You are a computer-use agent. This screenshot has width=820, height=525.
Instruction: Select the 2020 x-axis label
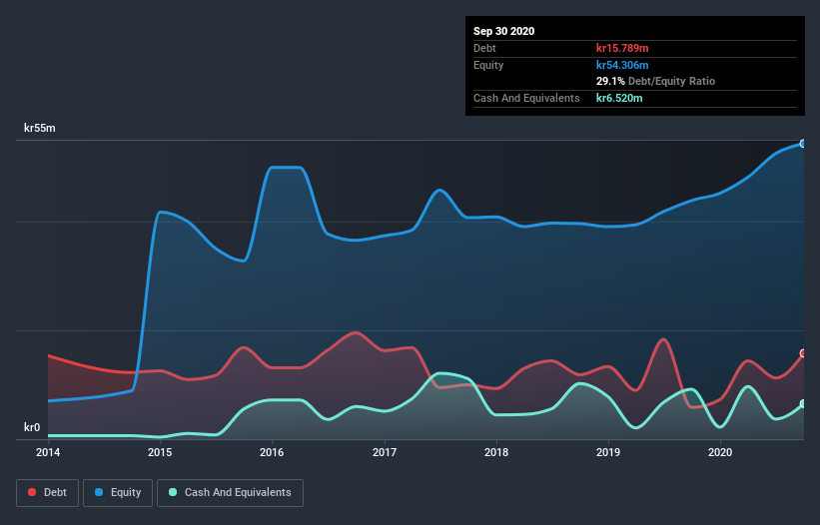[x=720, y=452]
